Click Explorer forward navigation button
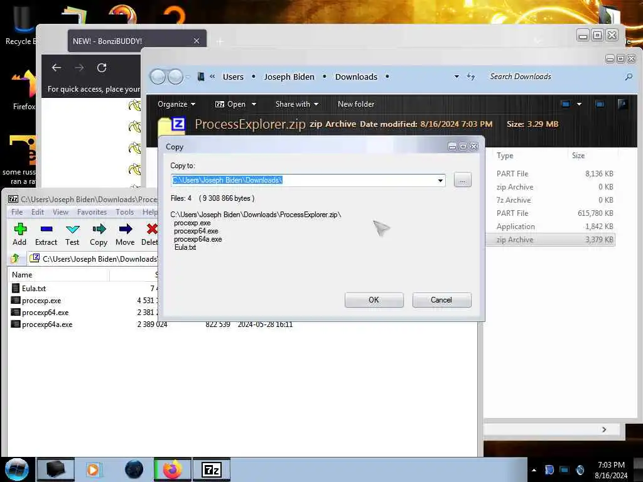This screenshot has height=482, width=643. pos(176,77)
